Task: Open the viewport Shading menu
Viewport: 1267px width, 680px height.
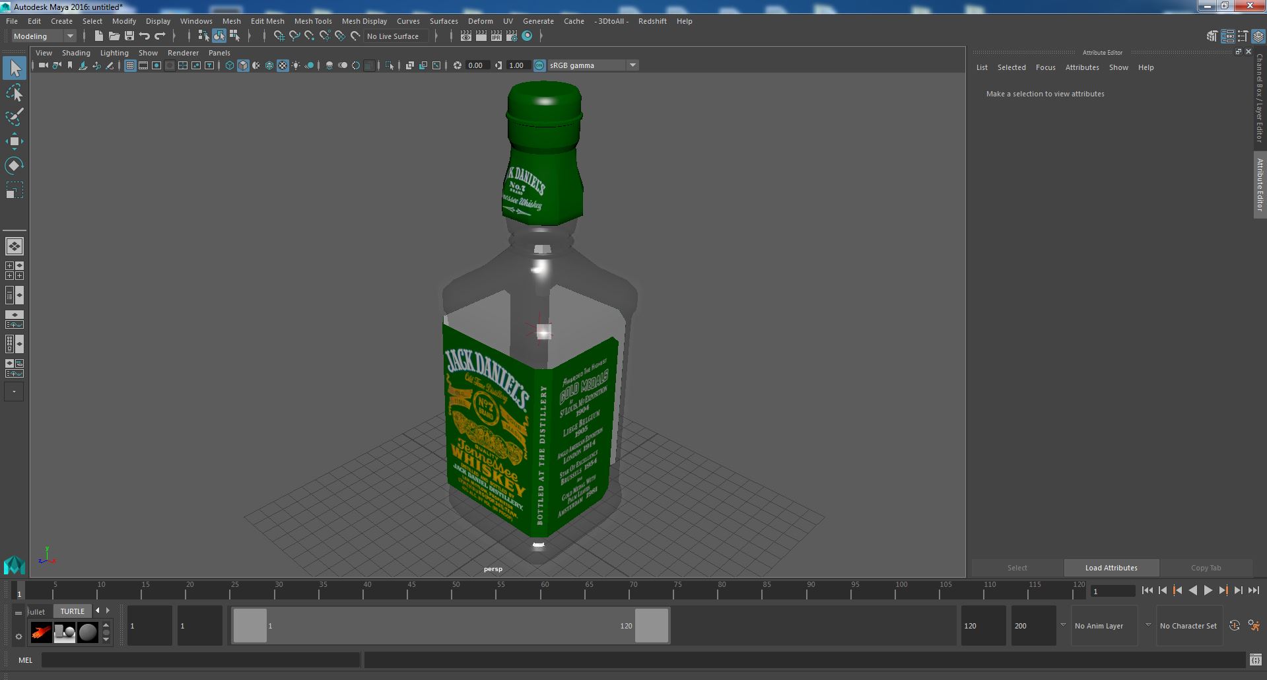Action: pos(76,53)
